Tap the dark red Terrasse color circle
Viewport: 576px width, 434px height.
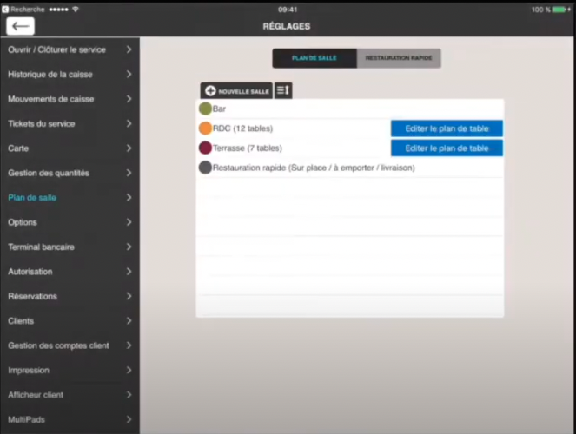[205, 148]
